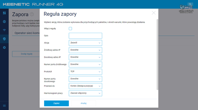The image size is (198, 110).
Task: Close the Reguła zapory dialog
Action: coord(154,13)
